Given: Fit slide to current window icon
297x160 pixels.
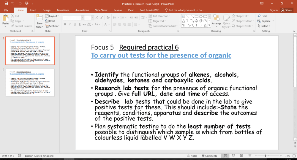Looking at the screenshot, I should click(294, 156).
